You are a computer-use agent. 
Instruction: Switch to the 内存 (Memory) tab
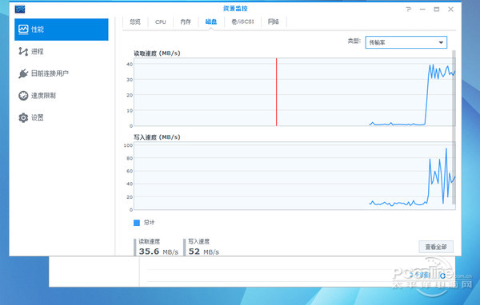pyautogui.click(x=186, y=22)
